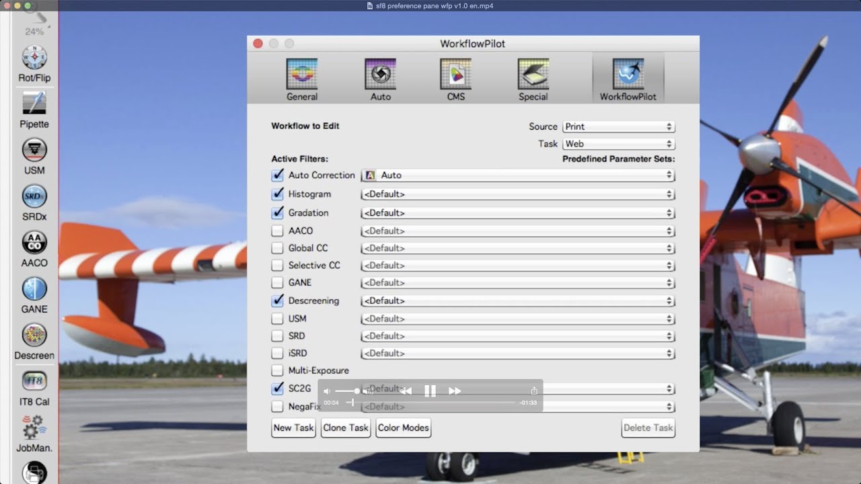861x484 pixels.
Task: Pause the video playback
Action: tap(430, 391)
